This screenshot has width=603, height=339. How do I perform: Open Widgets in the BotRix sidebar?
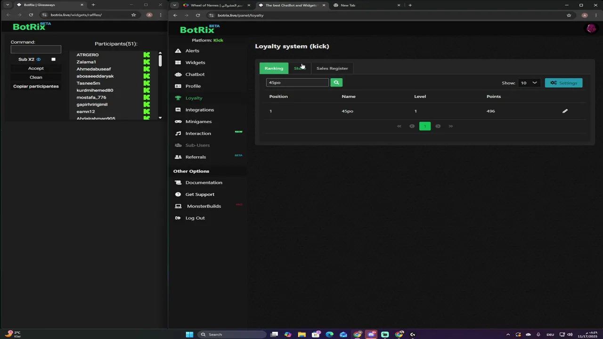click(195, 63)
